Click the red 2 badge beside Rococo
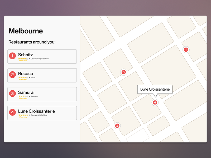The height and width of the screenshot is (158, 211). 12,75
